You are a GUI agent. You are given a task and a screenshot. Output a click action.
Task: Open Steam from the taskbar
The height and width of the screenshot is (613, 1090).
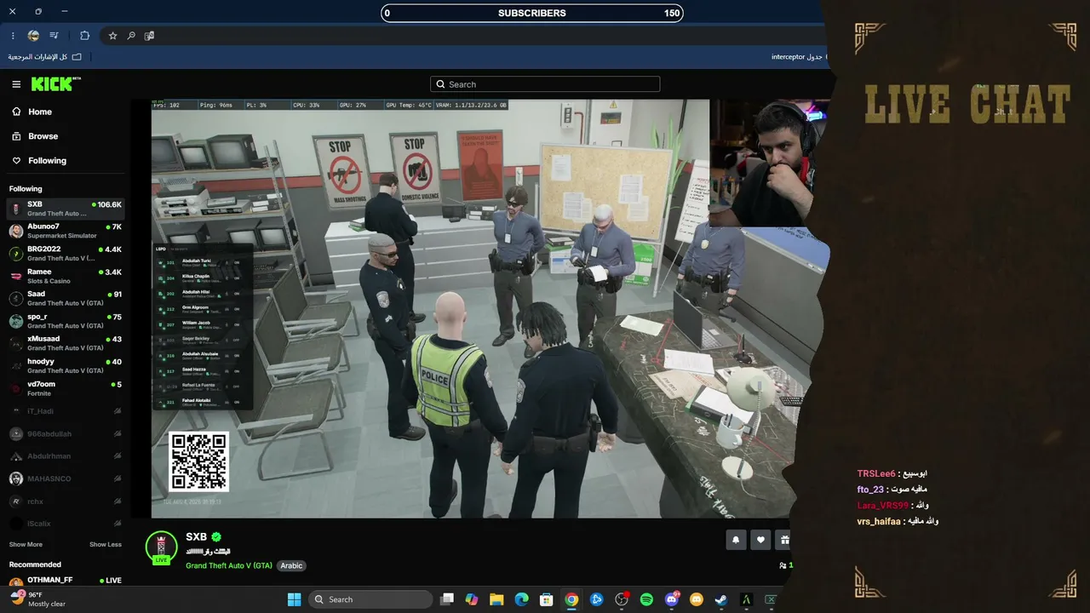(721, 599)
